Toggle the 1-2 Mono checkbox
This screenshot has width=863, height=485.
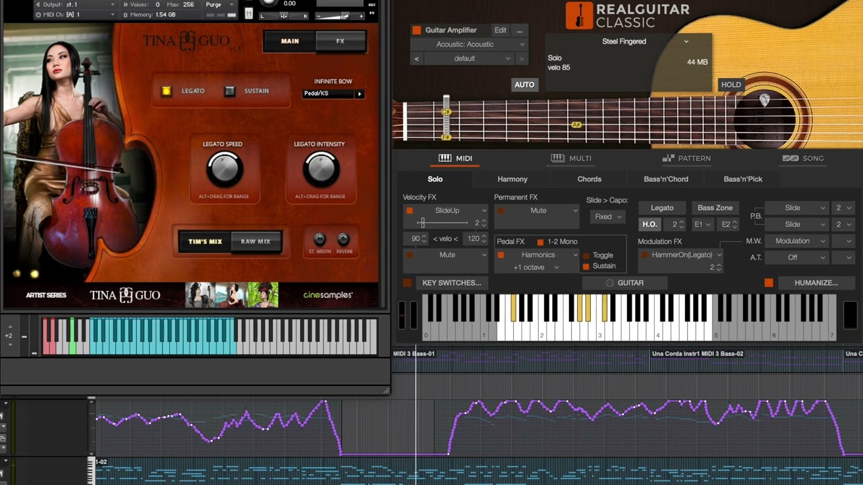point(540,242)
